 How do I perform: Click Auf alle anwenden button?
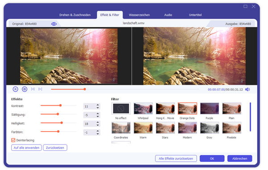pos(26,148)
